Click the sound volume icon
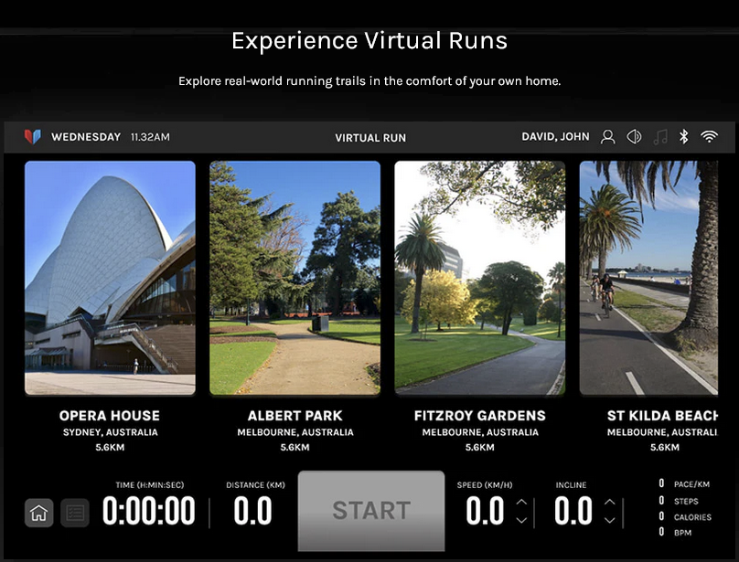 pyautogui.click(x=634, y=137)
